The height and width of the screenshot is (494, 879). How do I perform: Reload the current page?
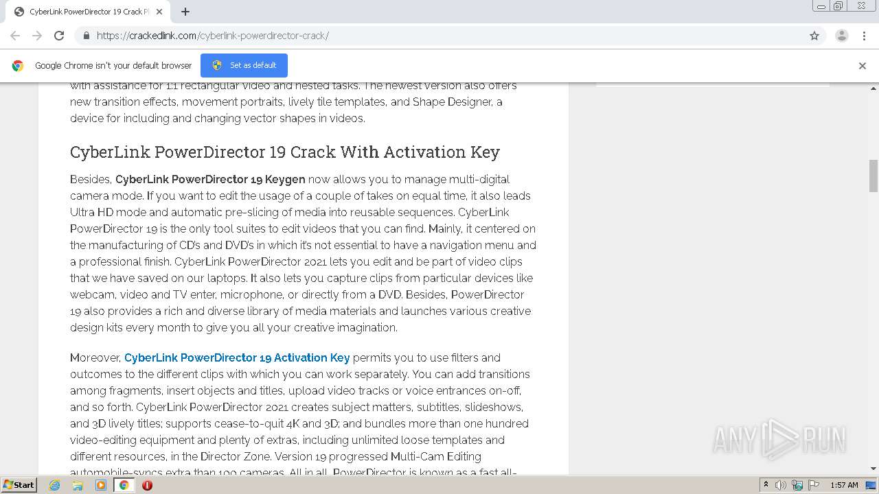59,36
